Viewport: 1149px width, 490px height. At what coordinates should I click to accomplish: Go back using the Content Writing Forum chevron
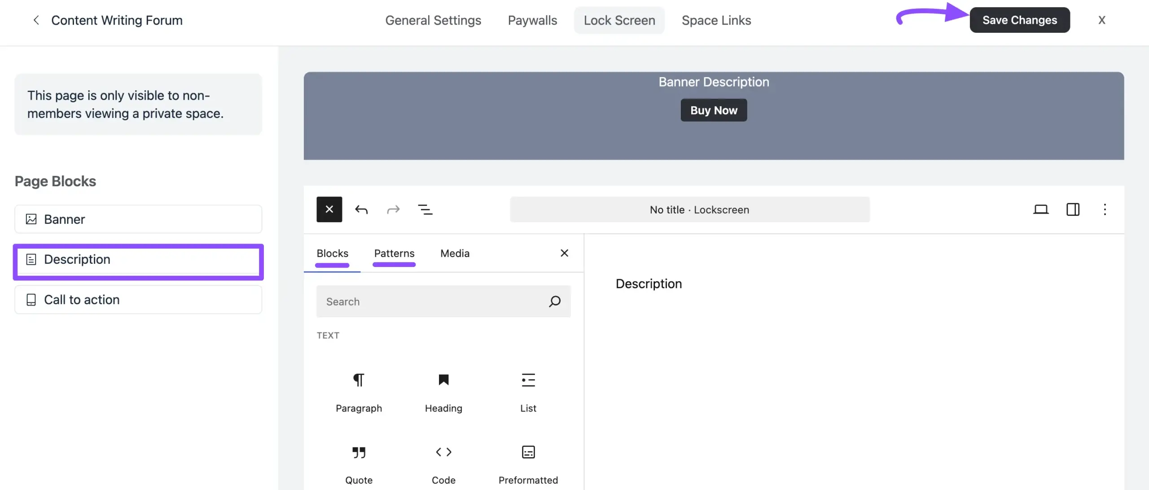click(x=36, y=20)
